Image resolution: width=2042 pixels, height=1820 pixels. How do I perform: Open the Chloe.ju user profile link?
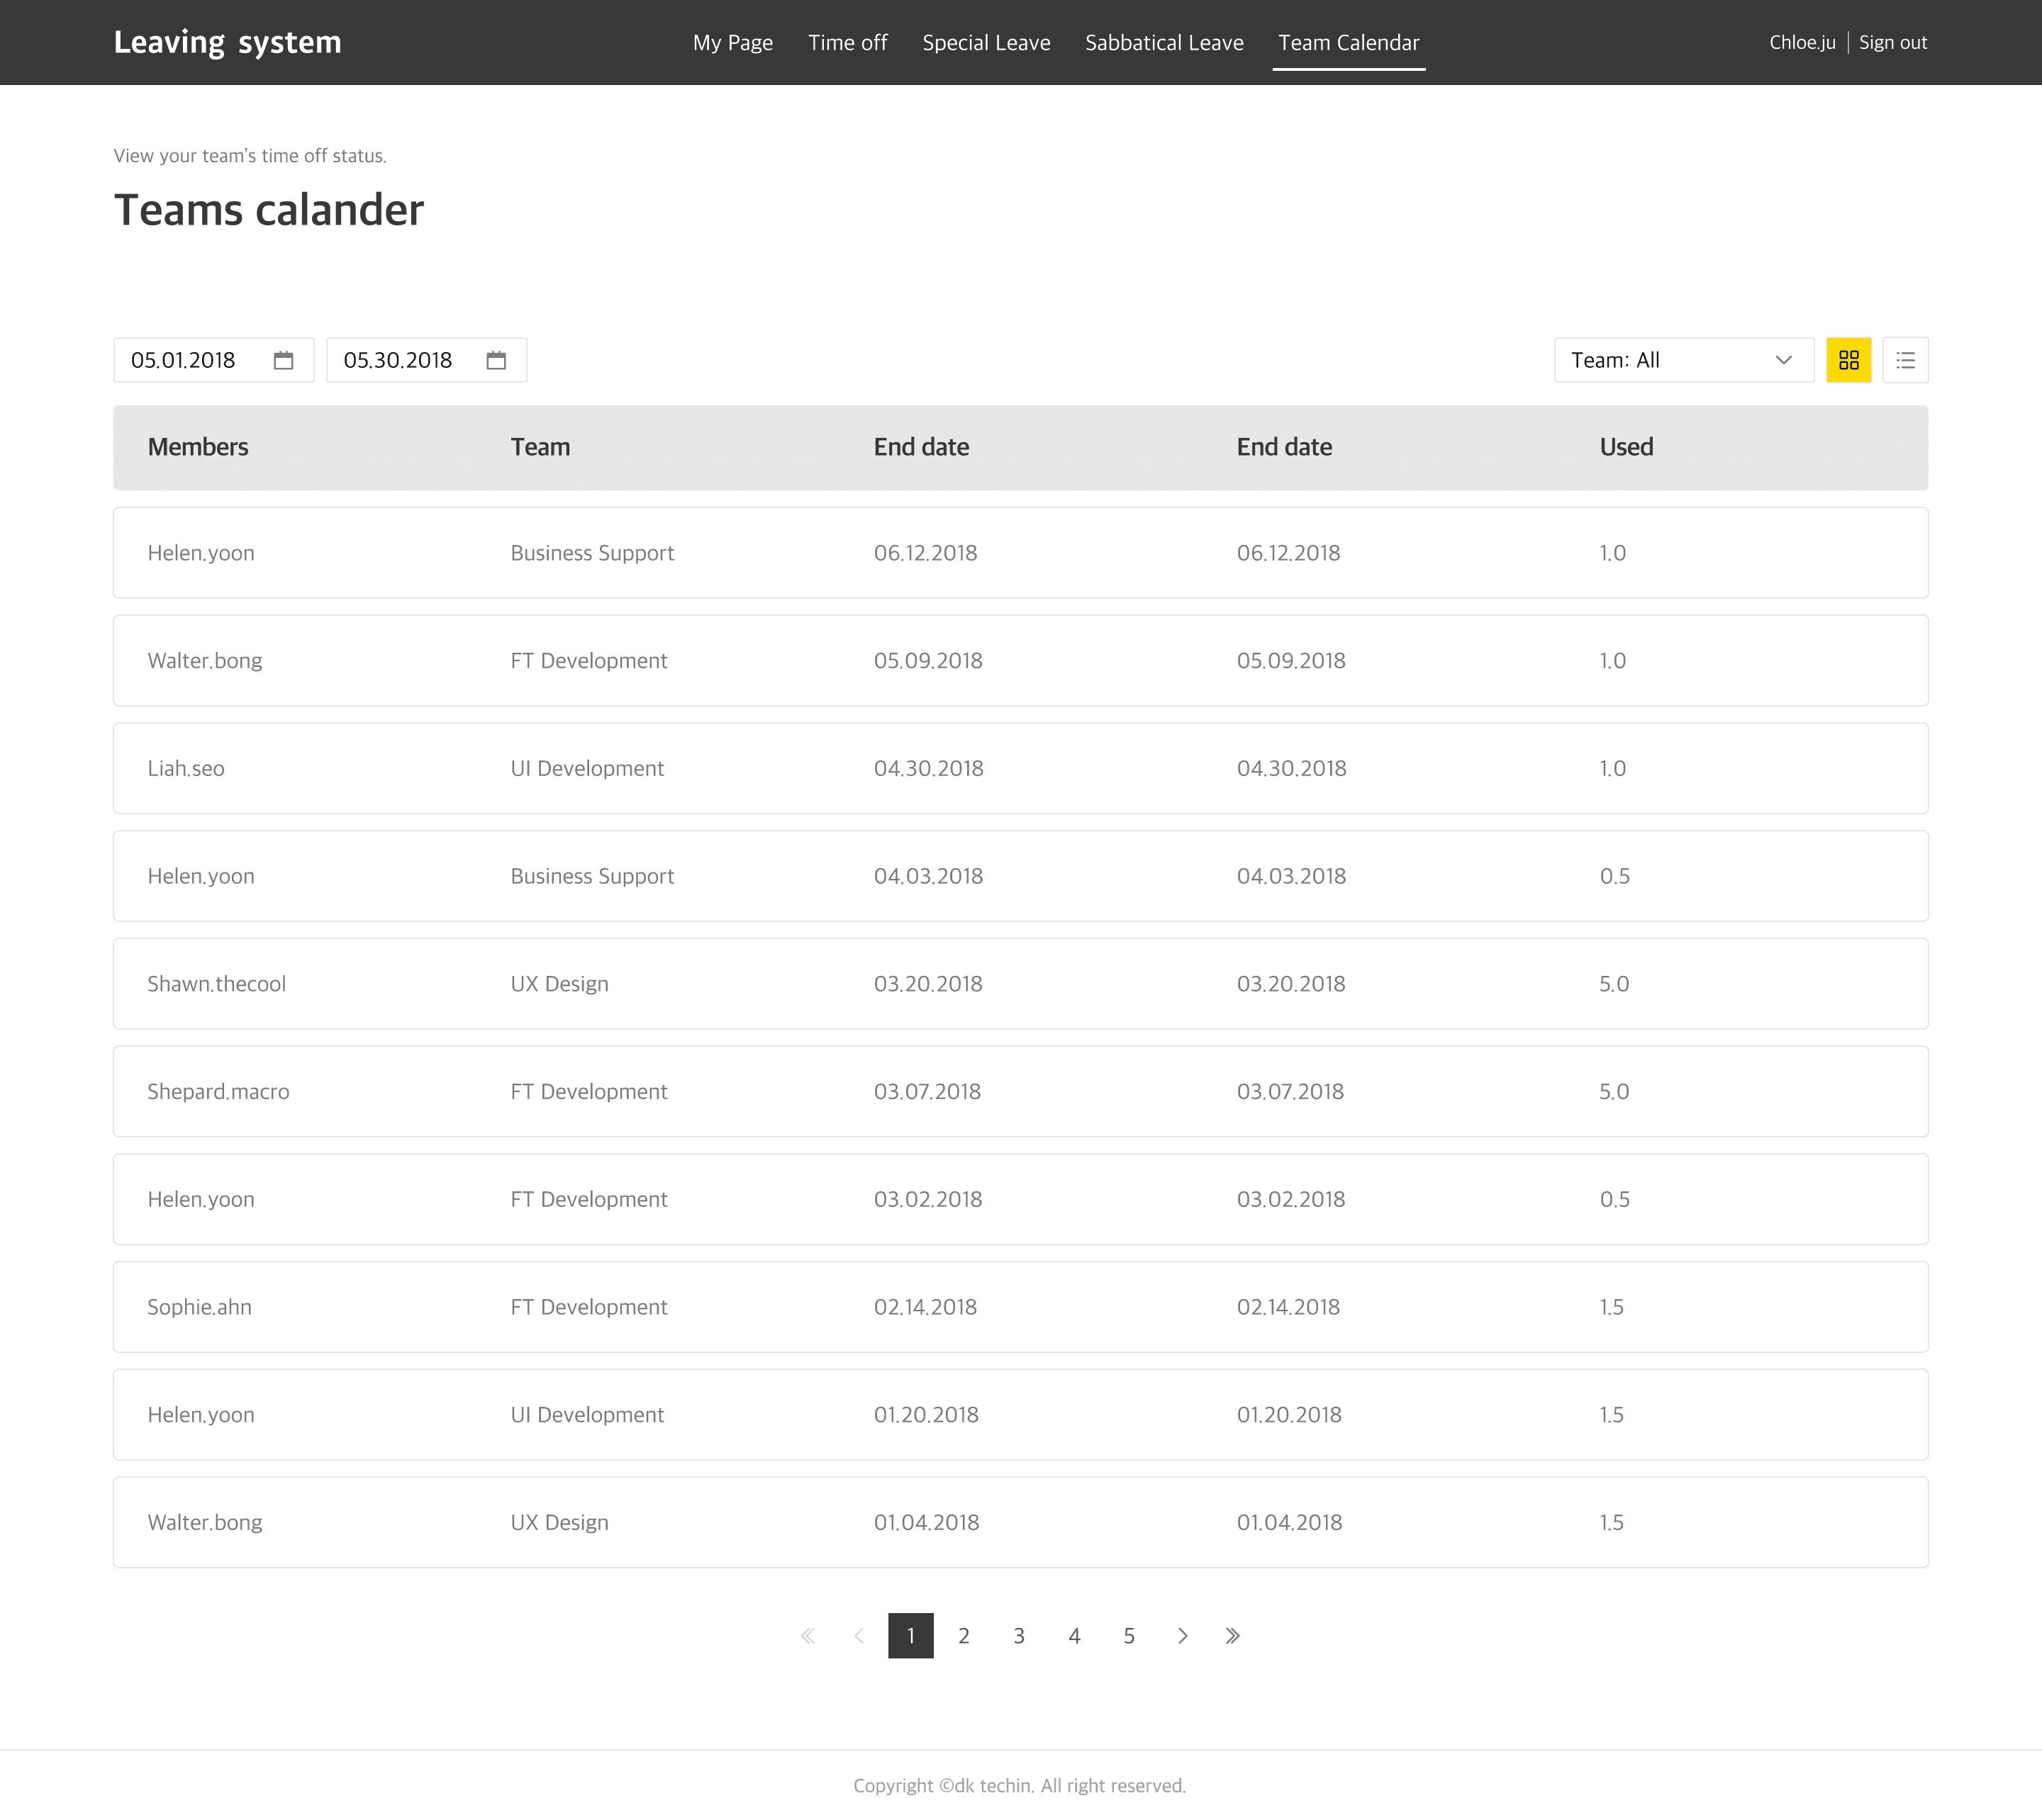coord(1801,43)
